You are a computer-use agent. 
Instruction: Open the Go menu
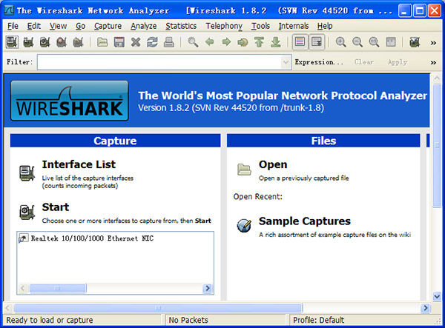(81, 26)
